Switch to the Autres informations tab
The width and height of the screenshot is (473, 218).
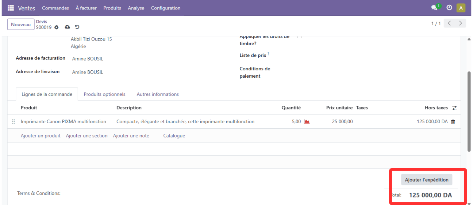click(x=158, y=94)
